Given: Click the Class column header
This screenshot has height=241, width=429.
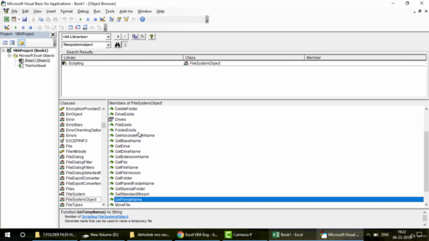Looking at the screenshot, I should pyautogui.click(x=244, y=58).
